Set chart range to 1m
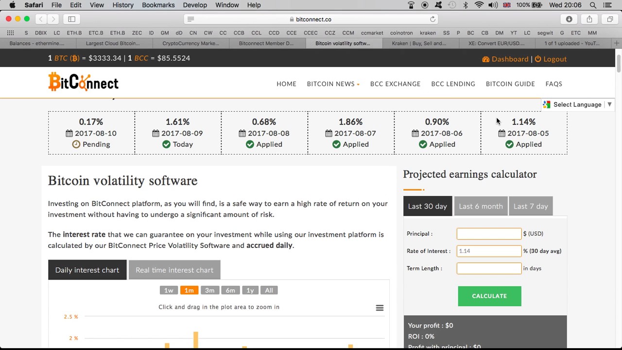622x350 pixels. (x=189, y=290)
